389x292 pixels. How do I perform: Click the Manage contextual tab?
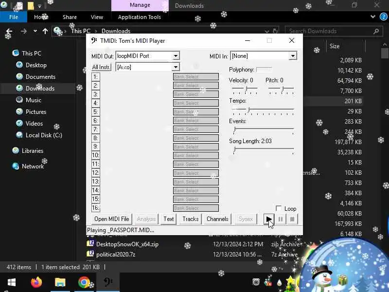tap(140, 5)
